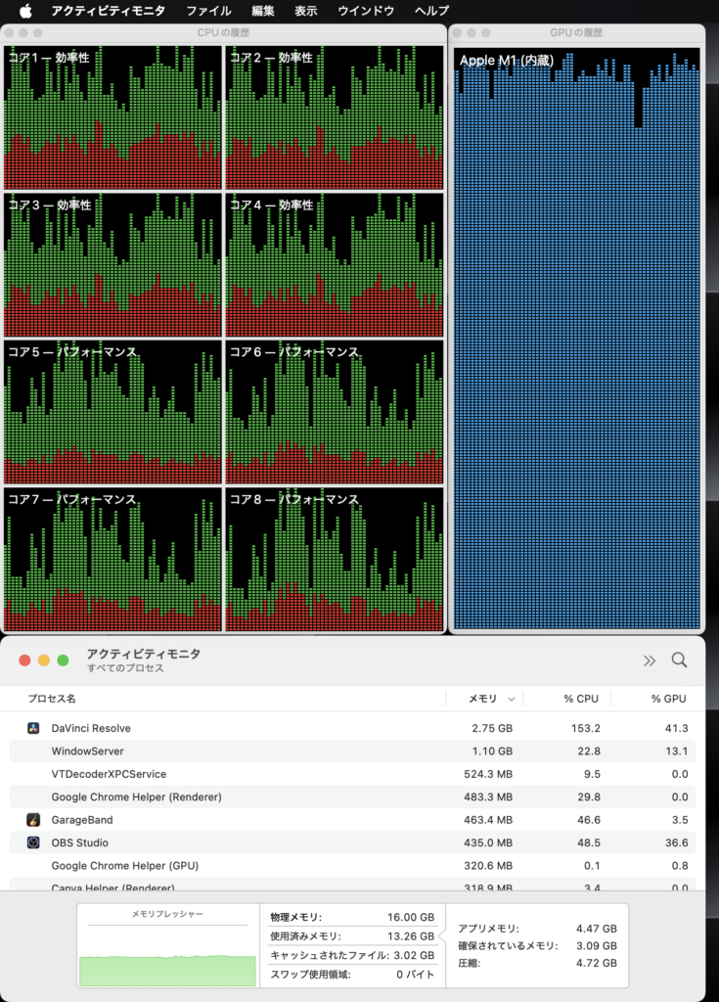
Task: Open the ファイル menu
Action: click(208, 10)
